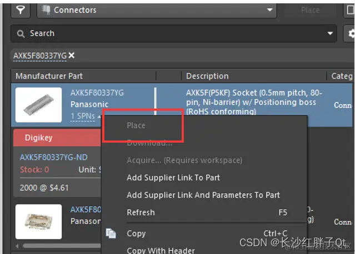This screenshot has height=254, width=355.
Task: Click Panasonic manufacturer in the first row
Action: click(x=89, y=104)
